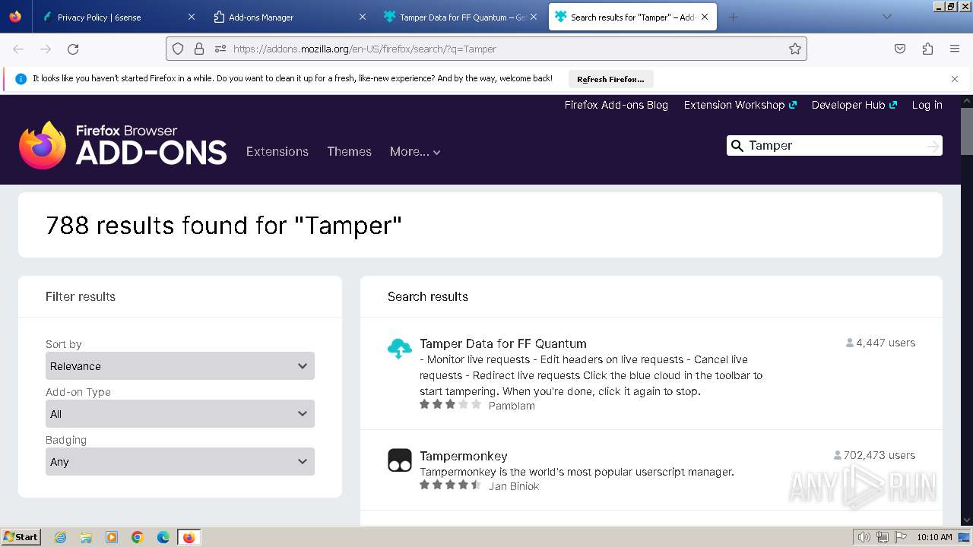Open the Firefox hamburger application menu

pos(955,49)
